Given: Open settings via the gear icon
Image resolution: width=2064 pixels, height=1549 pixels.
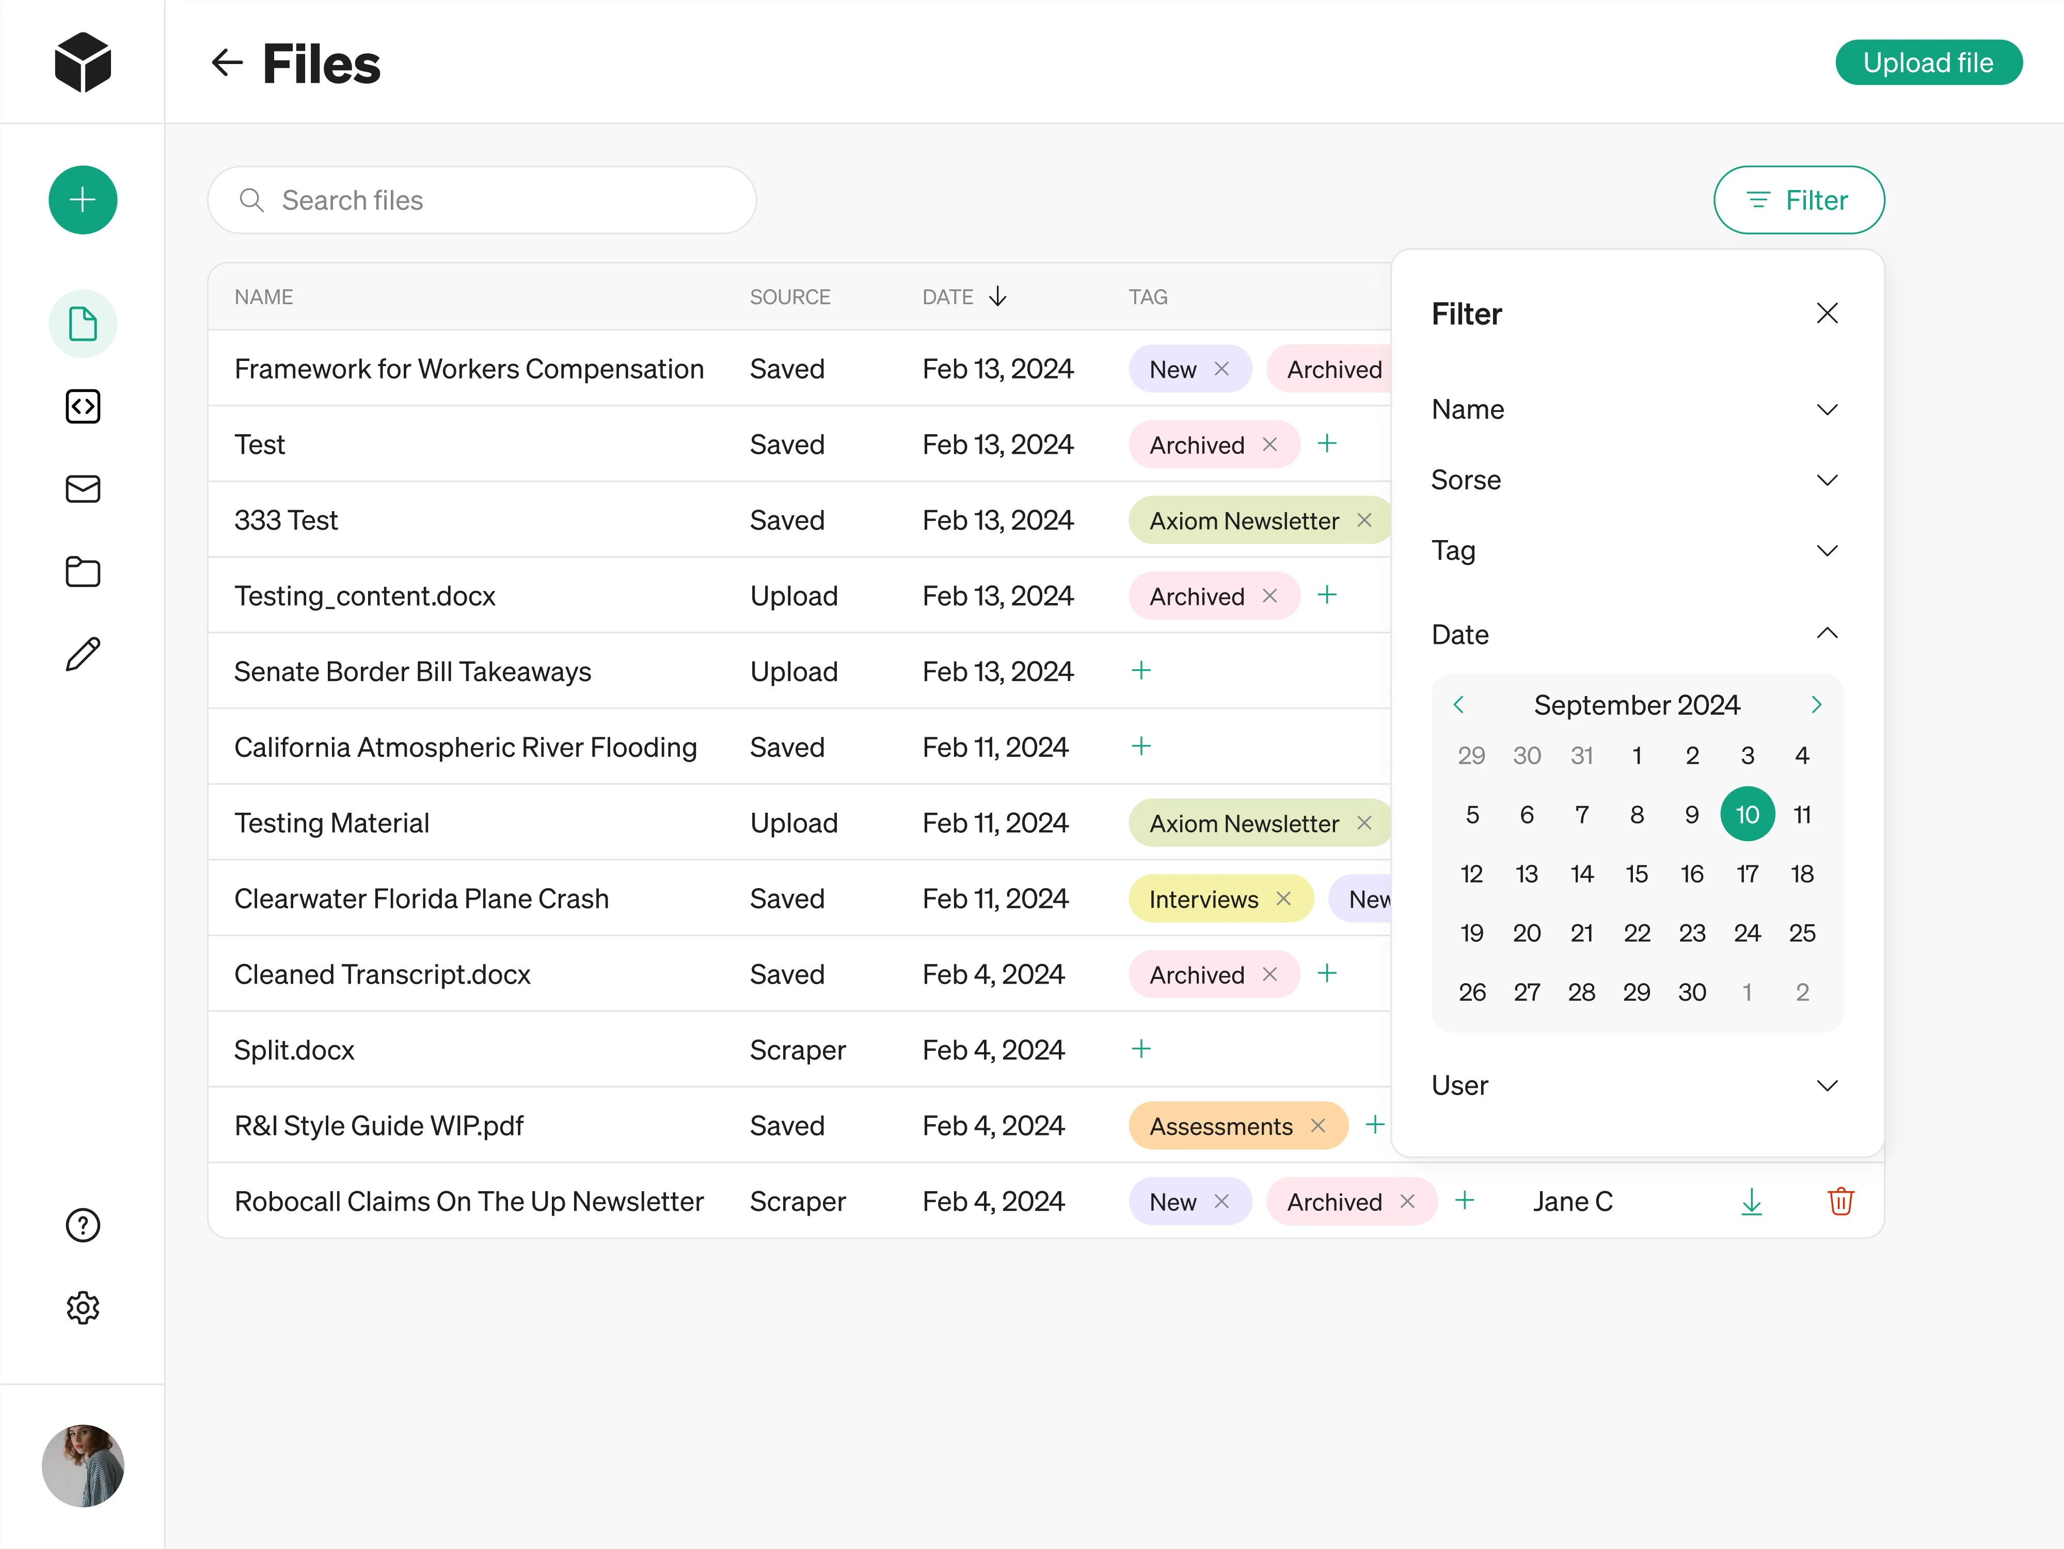Looking at the screenshot, I should point(82,1307).
